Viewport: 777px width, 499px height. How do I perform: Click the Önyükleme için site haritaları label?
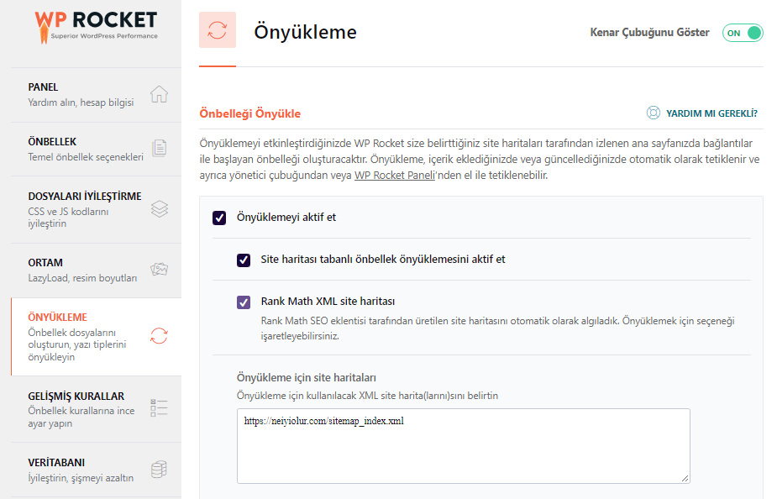coord(307,377)
